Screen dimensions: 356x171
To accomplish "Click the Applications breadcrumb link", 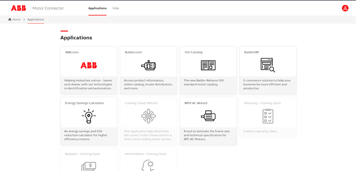I will coord(36,19).
